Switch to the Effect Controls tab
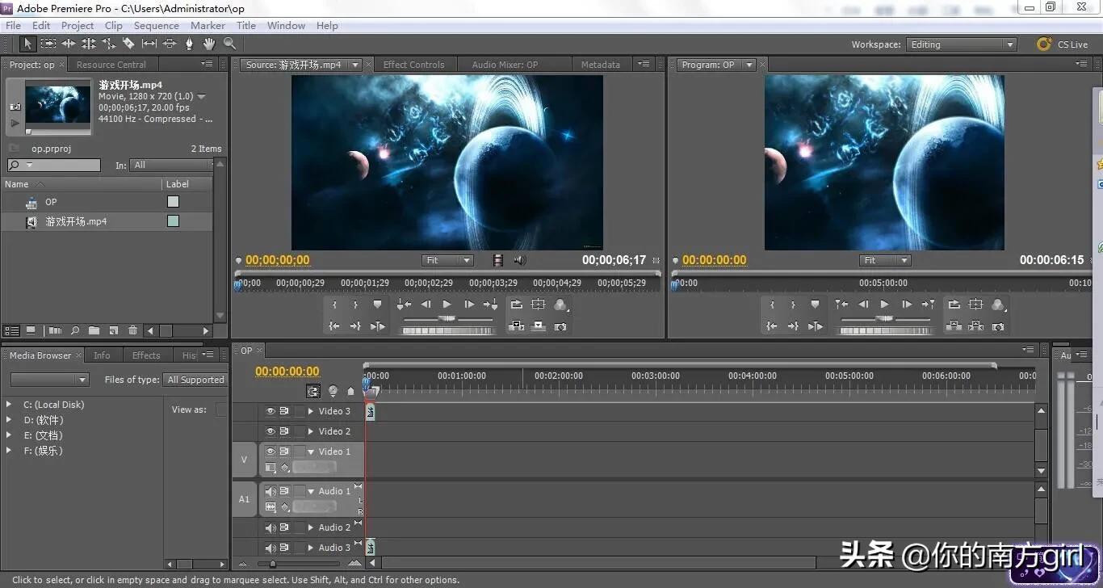This screenshot has height=588, width=1103. point(413,65)
